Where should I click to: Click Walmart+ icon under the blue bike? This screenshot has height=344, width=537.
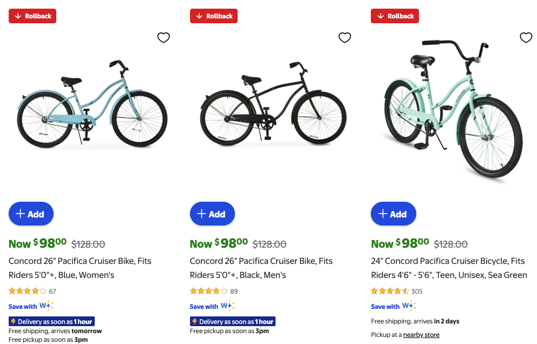(47, 306)
